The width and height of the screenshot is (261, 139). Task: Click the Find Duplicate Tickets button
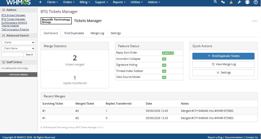click(x=223, y=56)
